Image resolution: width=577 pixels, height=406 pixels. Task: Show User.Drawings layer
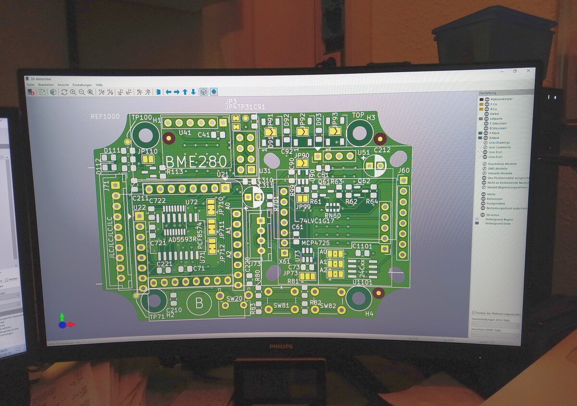coord(485,143)
